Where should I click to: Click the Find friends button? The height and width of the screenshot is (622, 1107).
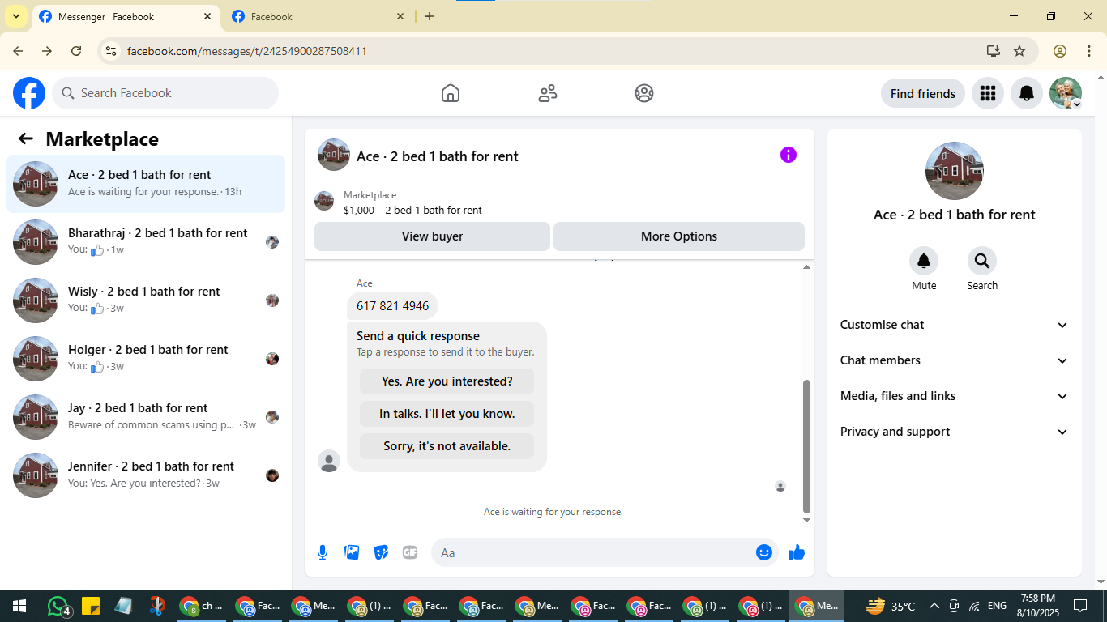point(923,93)
